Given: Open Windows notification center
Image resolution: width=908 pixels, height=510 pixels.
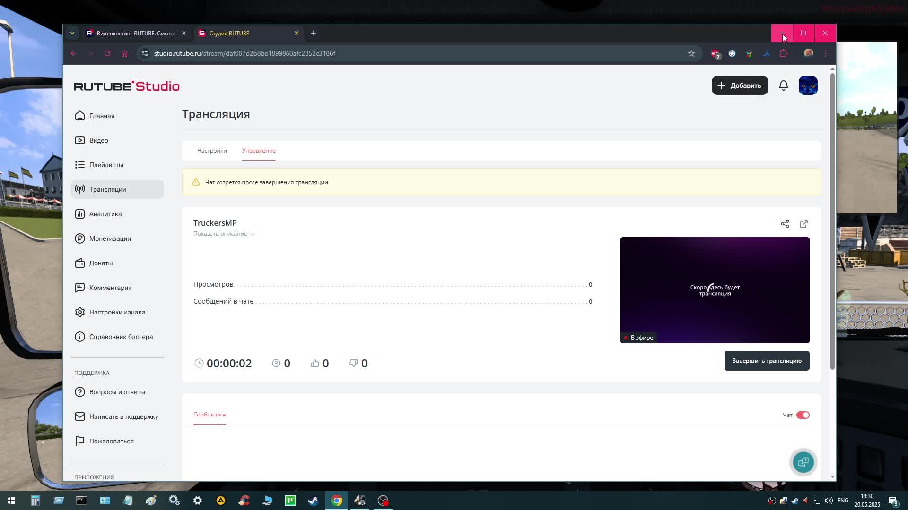Looking at the screenshot, I should tap(893, 501).
